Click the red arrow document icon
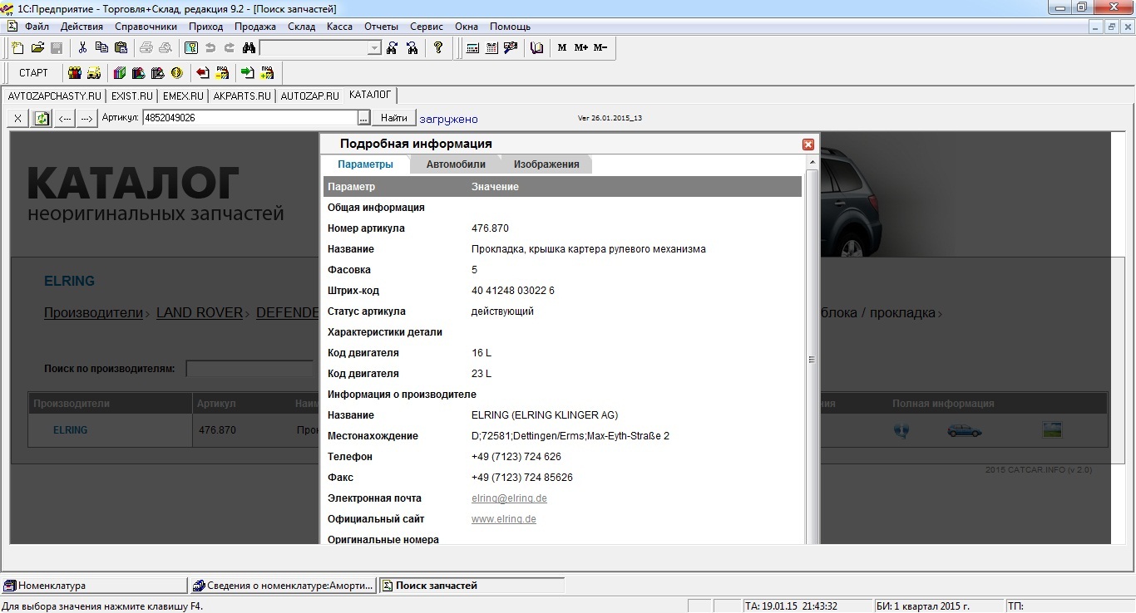This screenshot has height=613, width=1136. (202, 73)
